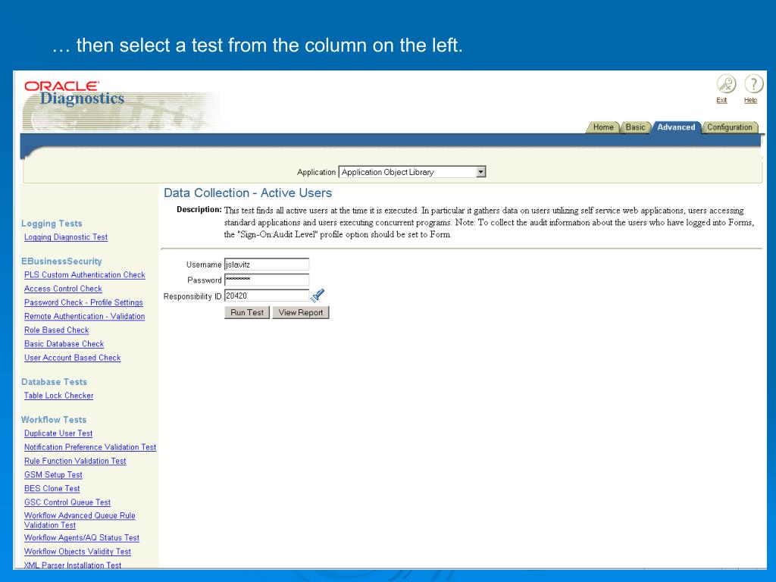Open the Configuration tab
Screen dimensions: 776x582
coord(730,127)
